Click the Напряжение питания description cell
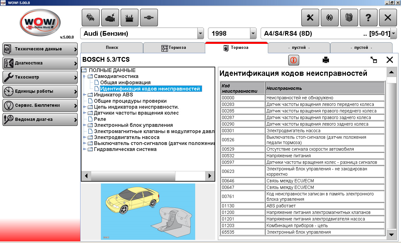Image resolution: width=401 pixels, height=243 pixels. pyautogui.click(x=325, y=156)
